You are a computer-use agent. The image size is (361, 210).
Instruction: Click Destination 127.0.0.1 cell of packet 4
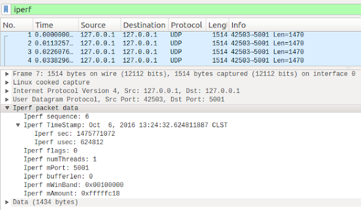140,60
